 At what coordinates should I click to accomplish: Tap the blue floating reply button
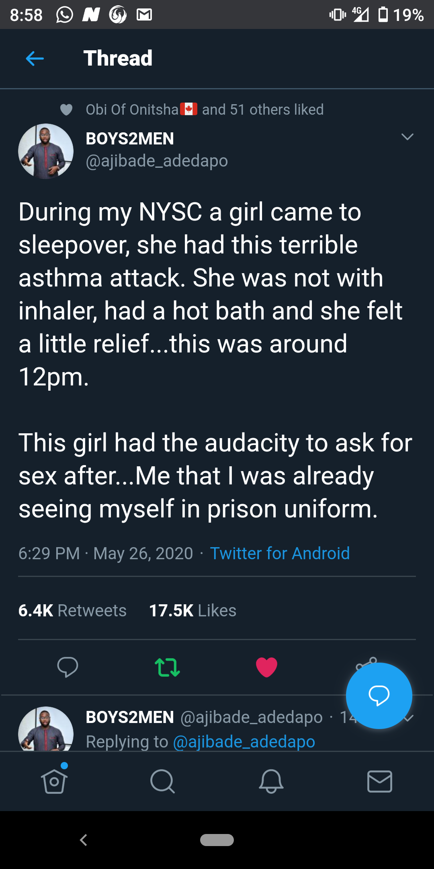(379, 696)
